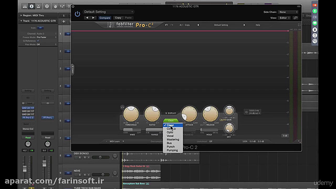This screenshot has width=336, height=189.
Task: Open the Freeze Mode Pre Fader dropdown
Action: click(x=46, y=37)
